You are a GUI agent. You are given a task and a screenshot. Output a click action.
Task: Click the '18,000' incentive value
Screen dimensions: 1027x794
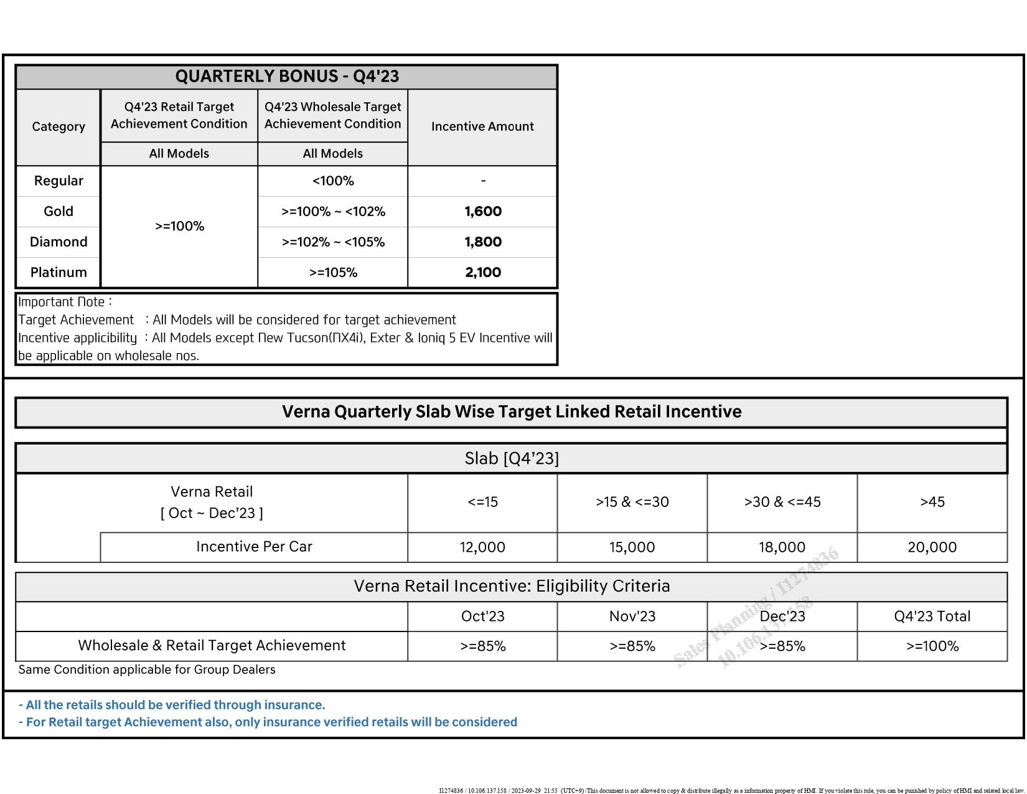click(782, 547)
